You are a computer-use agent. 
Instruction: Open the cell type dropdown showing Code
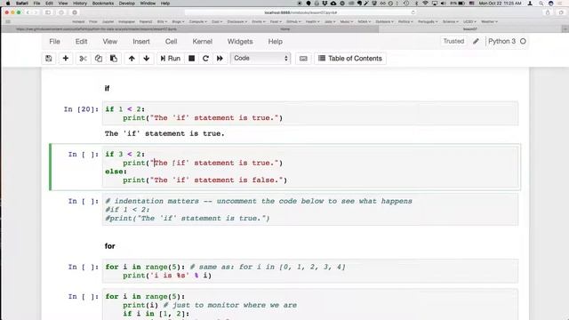260,58
